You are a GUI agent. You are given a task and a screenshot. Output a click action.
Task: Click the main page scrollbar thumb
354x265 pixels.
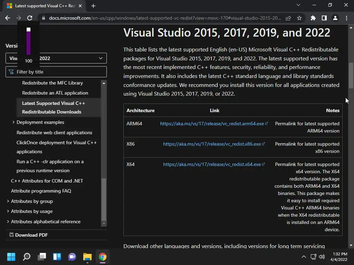pos(351,76)
